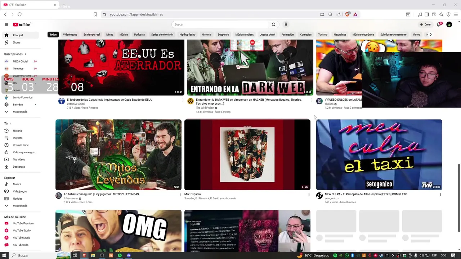Open options for Iceberg EEUU video

[183, 100]
